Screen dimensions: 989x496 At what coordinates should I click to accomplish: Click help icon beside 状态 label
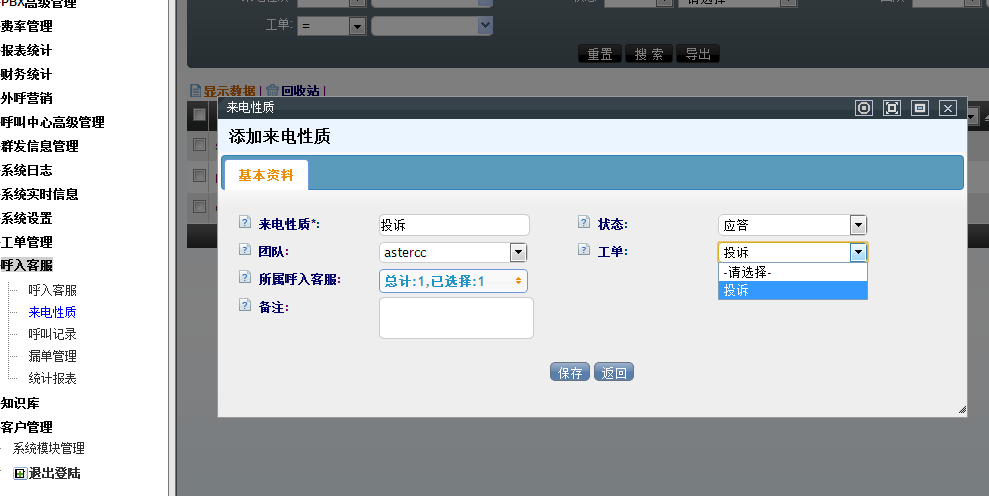[584, 223]
